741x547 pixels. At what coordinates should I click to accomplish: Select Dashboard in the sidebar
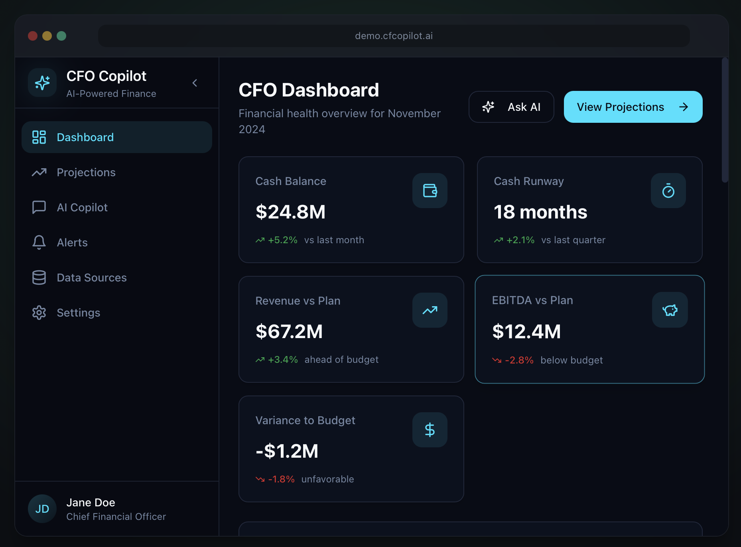(x=85, y=137)
